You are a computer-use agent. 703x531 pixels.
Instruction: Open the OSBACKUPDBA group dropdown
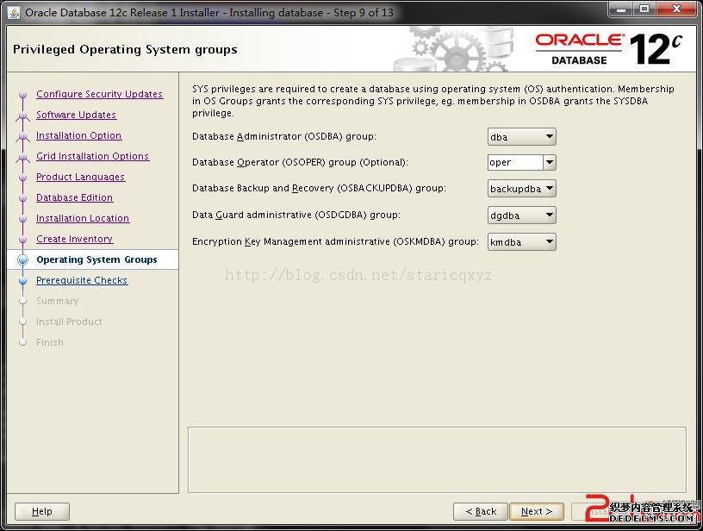522,189
